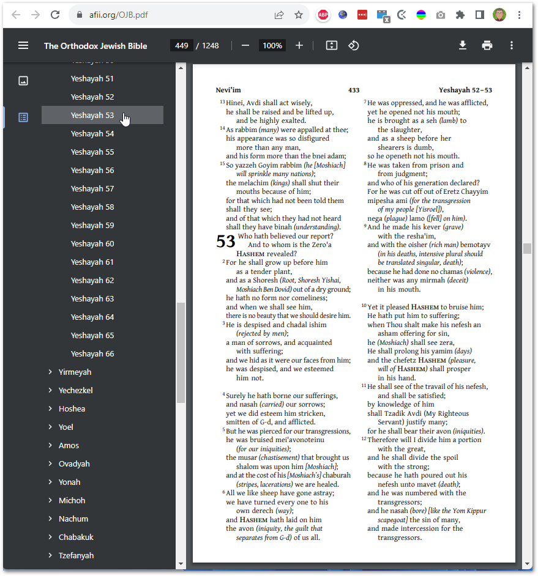Open PDF viewer more actions menu

pos(512,45)
